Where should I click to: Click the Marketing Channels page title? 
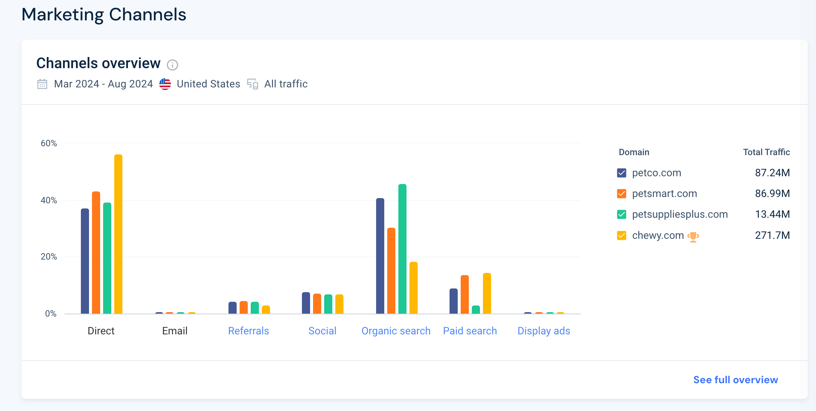click(104, 15)
